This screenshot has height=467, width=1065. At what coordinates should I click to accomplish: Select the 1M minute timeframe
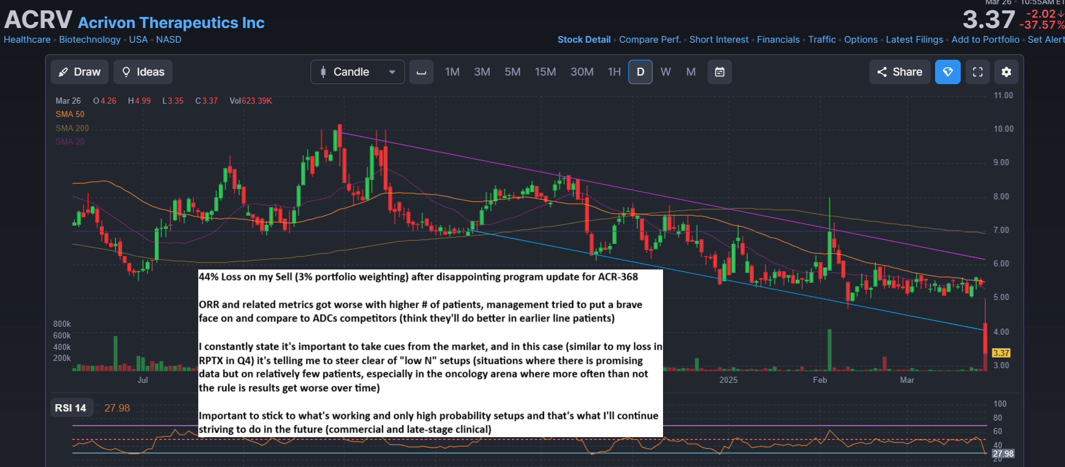pyautogui.click(x=452, y=72)
